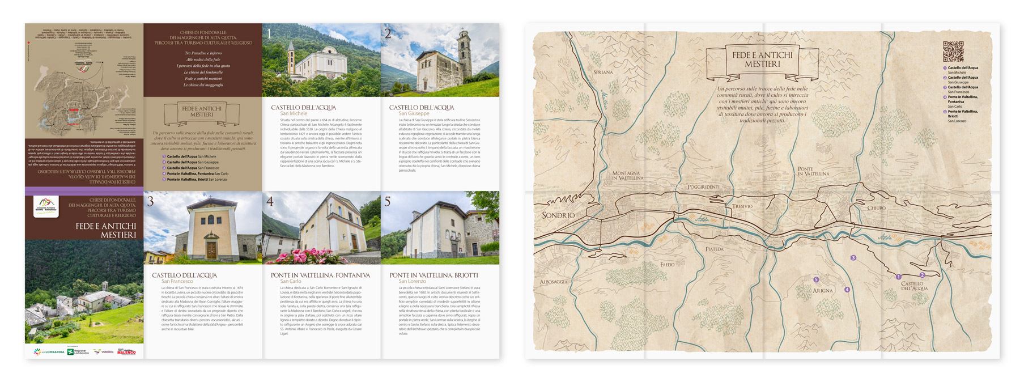Select beige panel list item 'Ponte in Valtellina, Fontaniva San Carlo'

[x=195, y=173]
